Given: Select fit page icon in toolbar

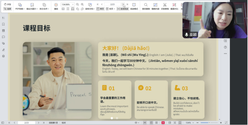Looking at the screenshot, I should 68,9.
